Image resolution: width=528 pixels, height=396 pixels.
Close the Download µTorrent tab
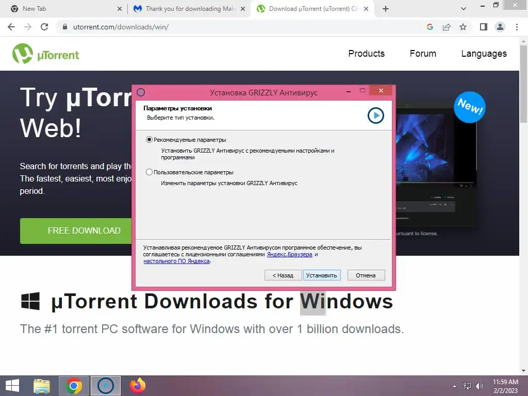point(366,9)
